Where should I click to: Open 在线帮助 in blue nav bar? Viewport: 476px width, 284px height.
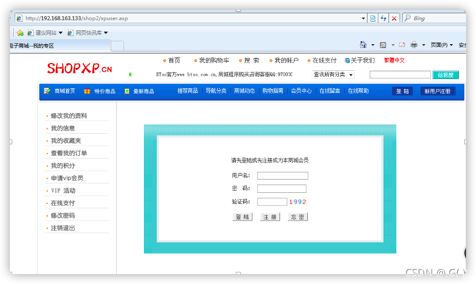tap(358, 91)
